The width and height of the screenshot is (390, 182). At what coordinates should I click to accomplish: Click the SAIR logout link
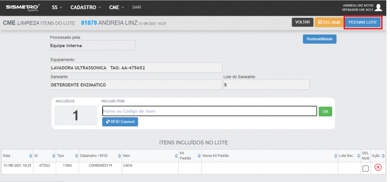(136, 7)
